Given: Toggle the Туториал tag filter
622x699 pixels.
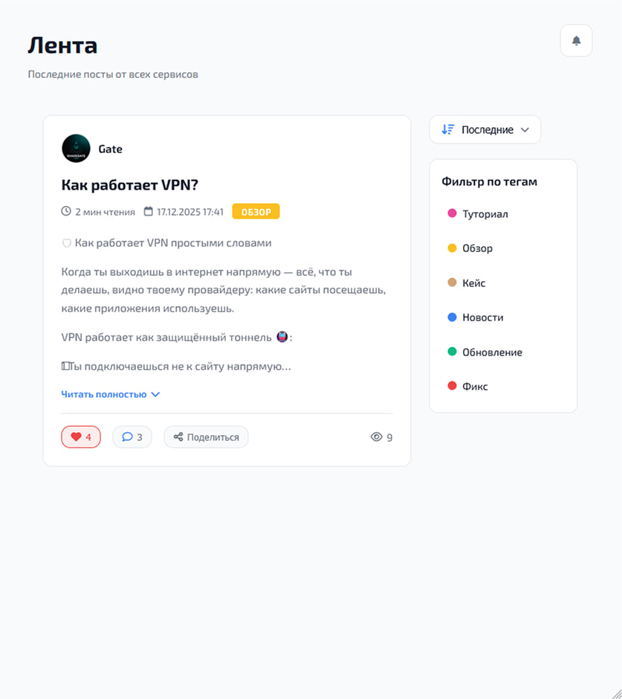Looking at the screenshot, I should pyautogui.click(x=485, y=213).
